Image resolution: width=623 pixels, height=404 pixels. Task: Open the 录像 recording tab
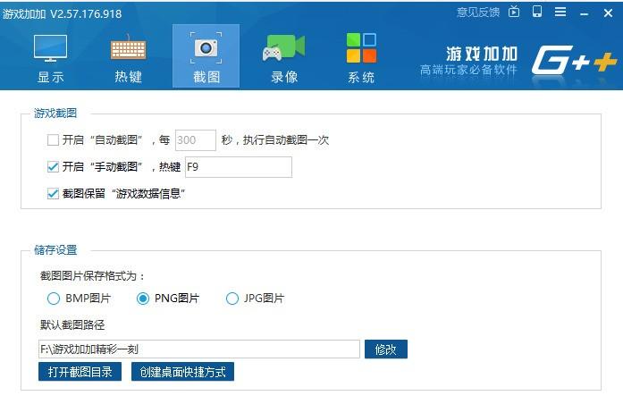click(x=283, y=57)
